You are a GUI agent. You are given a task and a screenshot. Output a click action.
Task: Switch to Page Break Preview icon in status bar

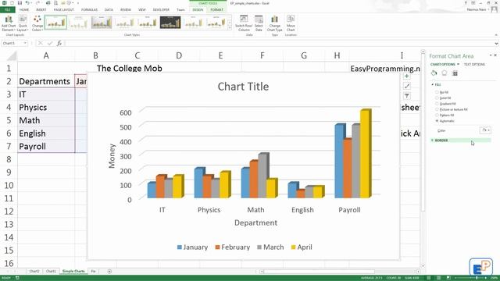[448, 278]
